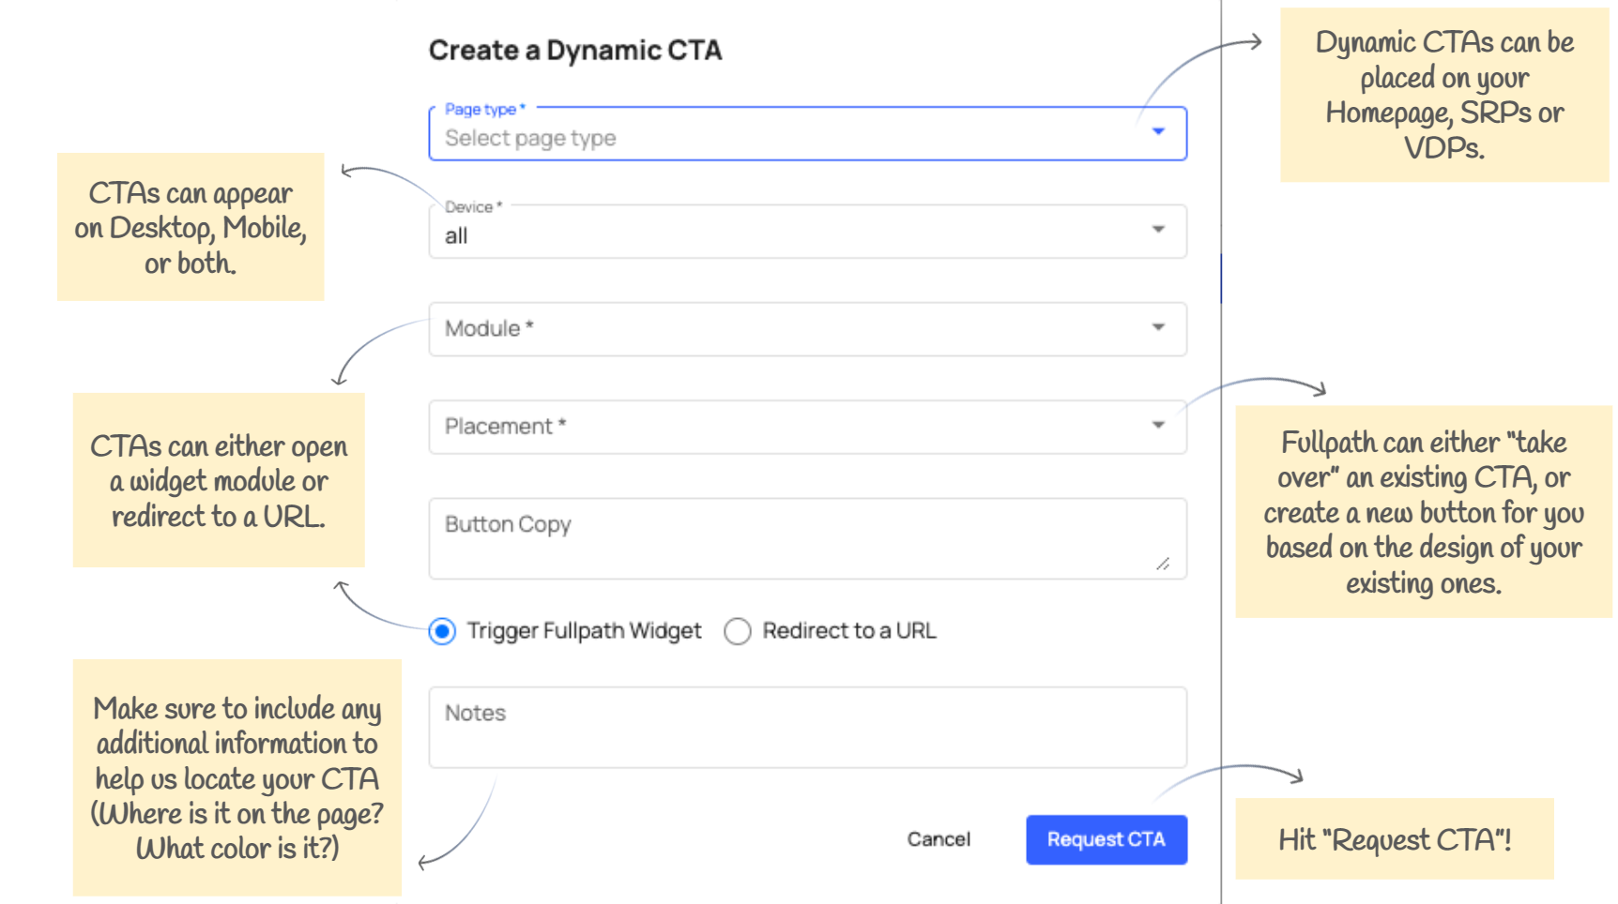Click the 'Create a Dynamic CTA' heading

[574, 51]
